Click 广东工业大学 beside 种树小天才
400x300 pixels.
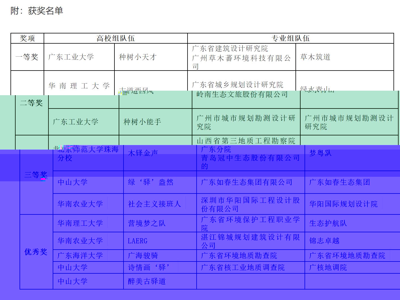click(71, 57)
